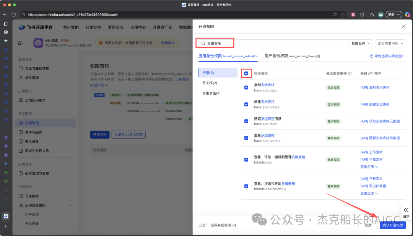Click the read aloud icon in address bar
413x236 pixels.
[x=335, y=15]
